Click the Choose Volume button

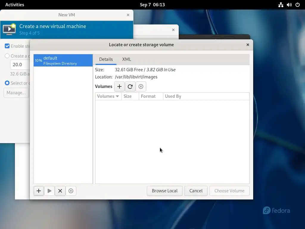pyautogui.click(x=229, y=191)
